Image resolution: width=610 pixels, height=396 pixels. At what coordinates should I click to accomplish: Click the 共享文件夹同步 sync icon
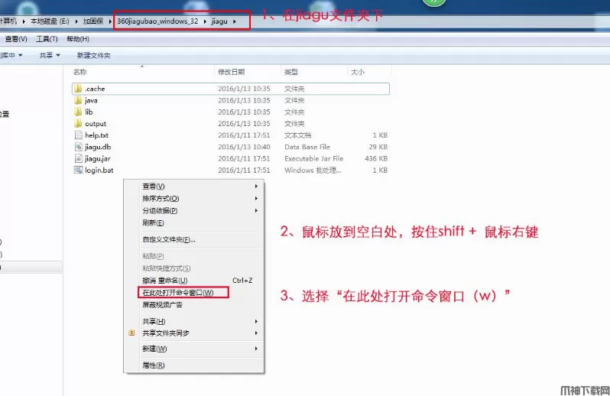coord(131,333)
